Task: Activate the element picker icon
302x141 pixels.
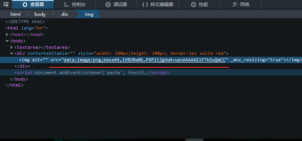Action: click(x=6, y=5)
